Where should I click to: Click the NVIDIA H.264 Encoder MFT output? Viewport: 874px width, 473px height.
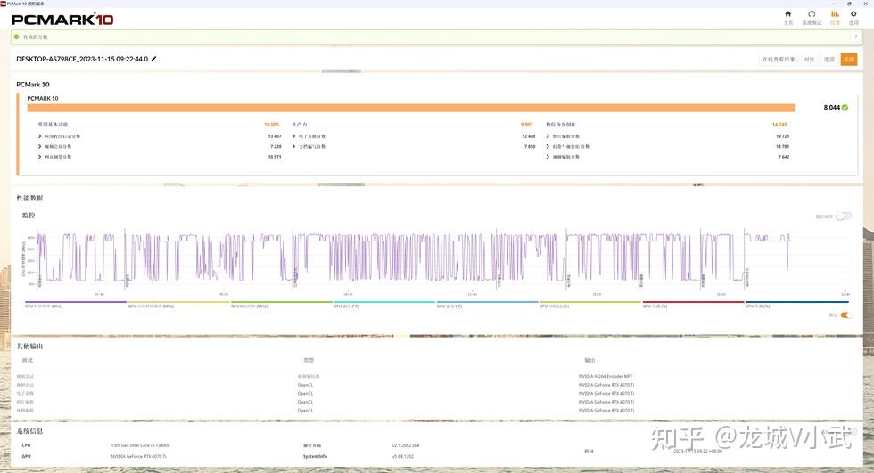(x=606, y=376)
